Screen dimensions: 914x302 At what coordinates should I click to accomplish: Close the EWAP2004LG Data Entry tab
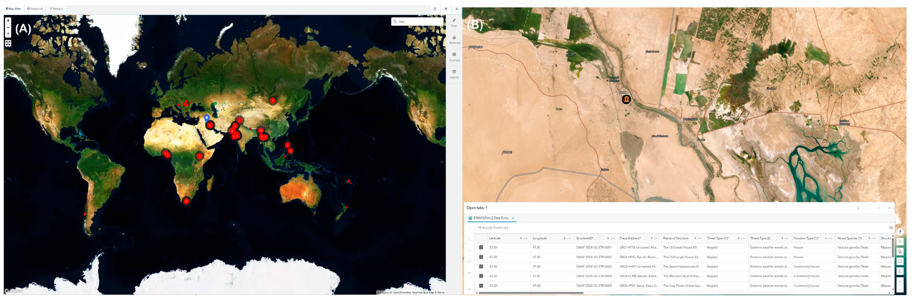[x=513, y=218]
